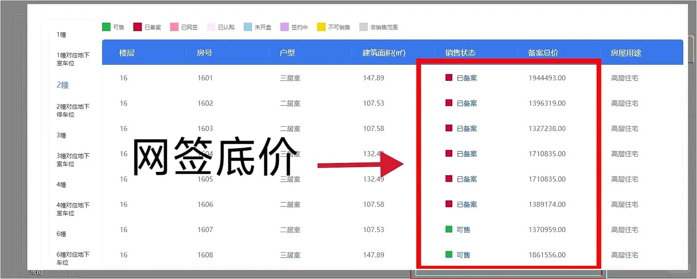Open 4幢对应地下室车位 entry
The width and height of the screenshot is (697, 279).
[73, 209]
